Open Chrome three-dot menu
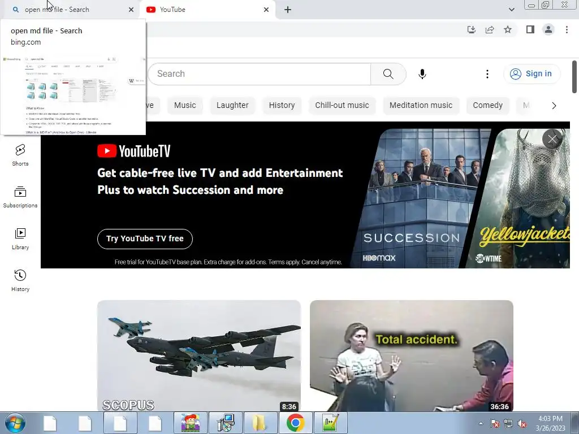The width and height of the screenshot is (579, 434). click(567, 29)
